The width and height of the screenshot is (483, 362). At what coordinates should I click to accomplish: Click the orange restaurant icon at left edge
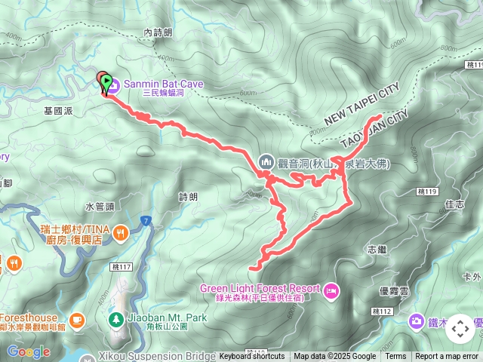click(14, 264)
